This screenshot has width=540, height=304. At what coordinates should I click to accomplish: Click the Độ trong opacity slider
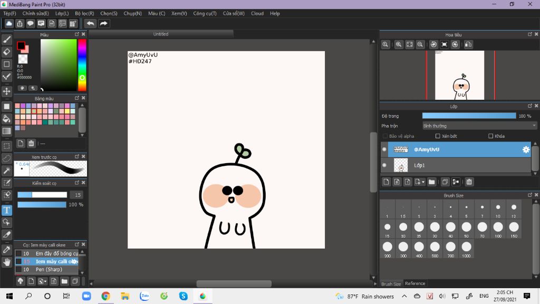pyautogui.click(x=469, y=116)
